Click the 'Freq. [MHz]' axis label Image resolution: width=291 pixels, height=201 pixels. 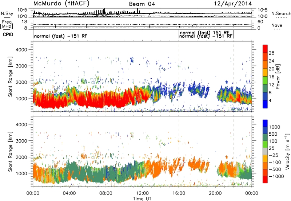(7, 24)
